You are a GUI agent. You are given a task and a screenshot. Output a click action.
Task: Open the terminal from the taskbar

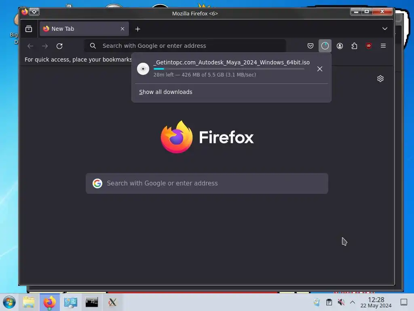point(92,302)
